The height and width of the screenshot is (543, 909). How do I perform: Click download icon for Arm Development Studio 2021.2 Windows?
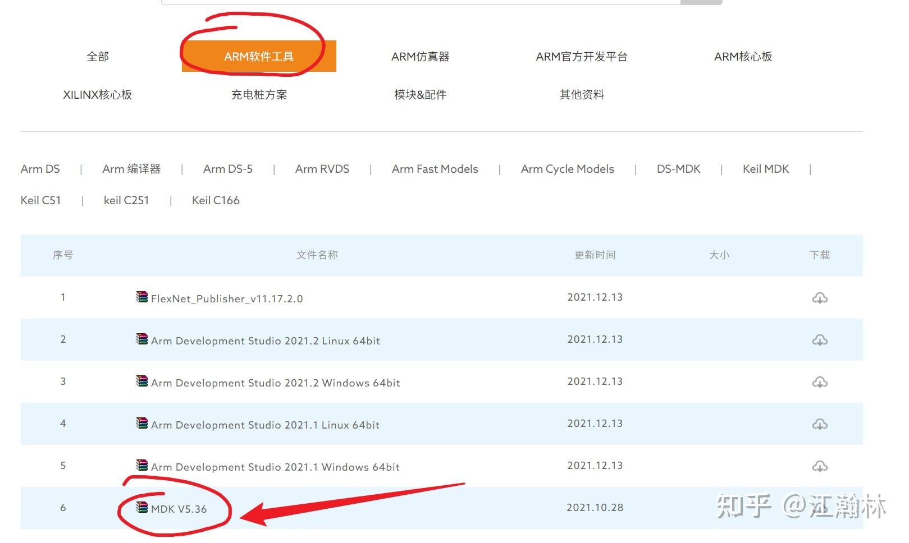(820, 382)
